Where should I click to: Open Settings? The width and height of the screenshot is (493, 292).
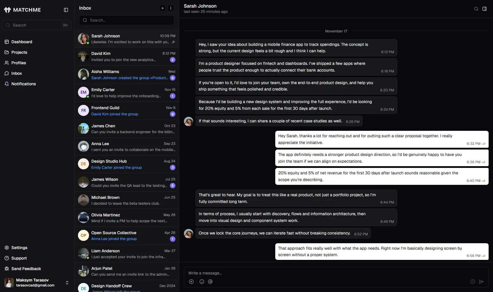(19, 248)
